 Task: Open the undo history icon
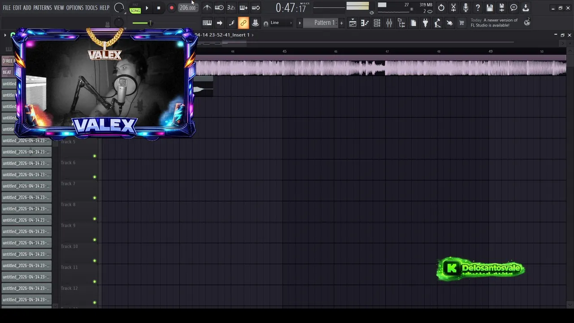click(x=441, y=8)
